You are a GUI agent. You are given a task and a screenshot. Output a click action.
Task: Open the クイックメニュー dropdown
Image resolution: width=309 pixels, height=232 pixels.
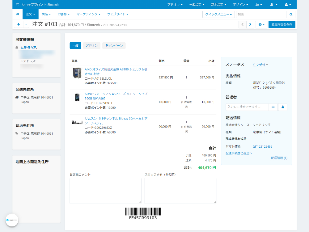pyautogui.click(x=218, y=15)
